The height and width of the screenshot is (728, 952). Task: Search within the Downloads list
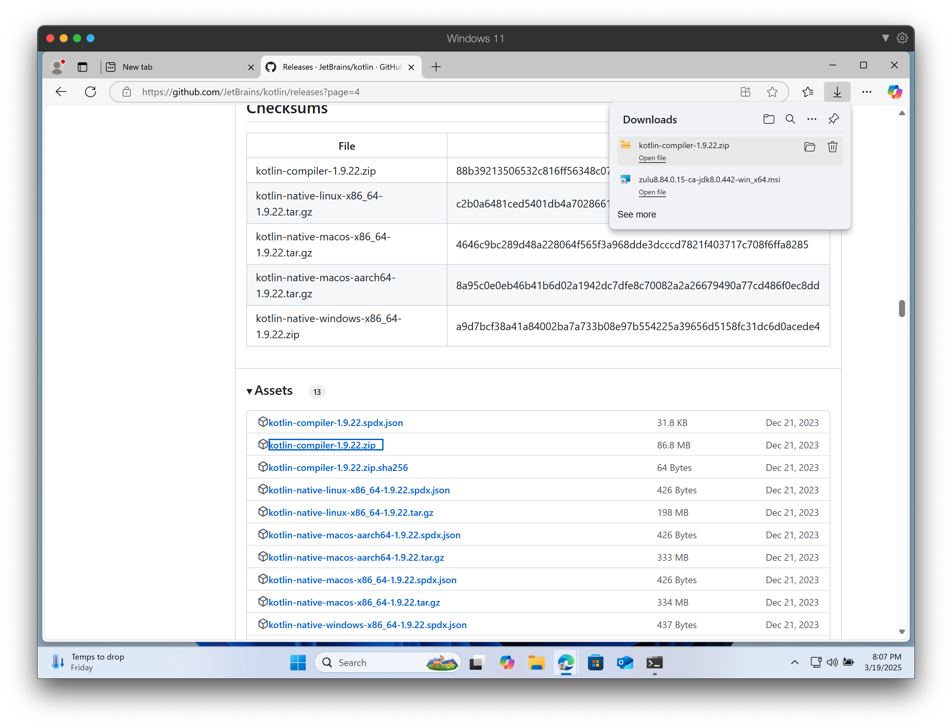tap(790, 119)
